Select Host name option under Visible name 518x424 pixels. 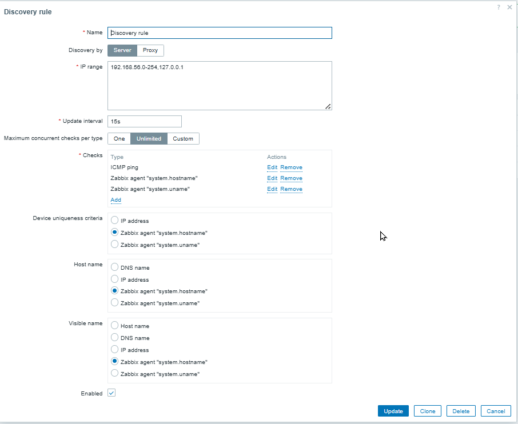pyautogui.click(x=115, y=326)
